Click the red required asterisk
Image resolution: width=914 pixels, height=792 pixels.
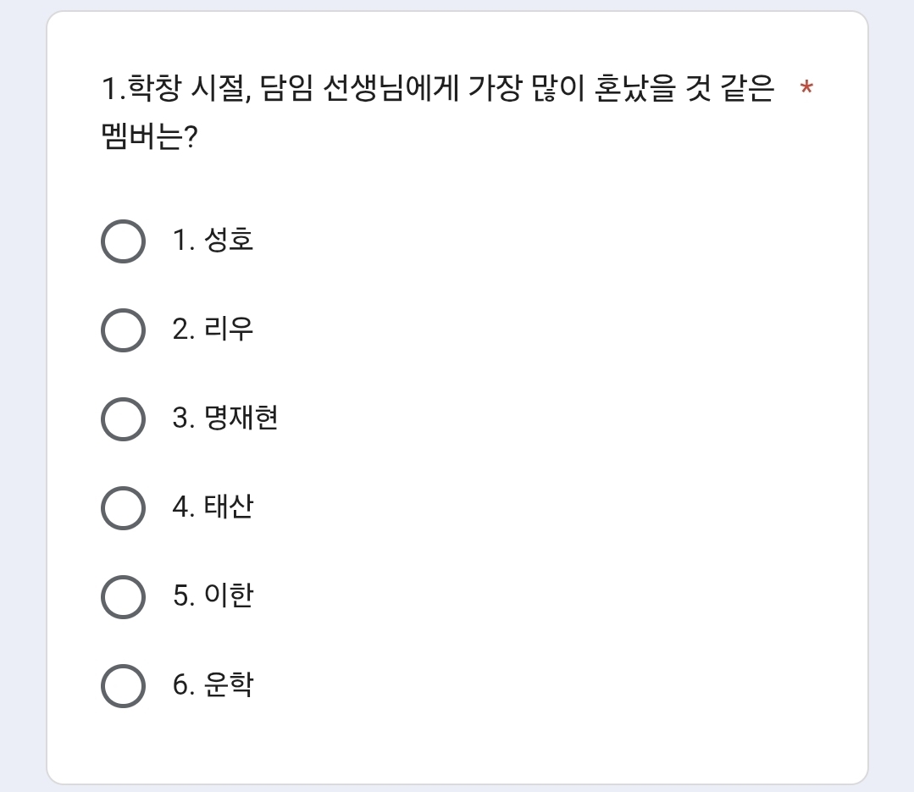[x=806, y=89]
